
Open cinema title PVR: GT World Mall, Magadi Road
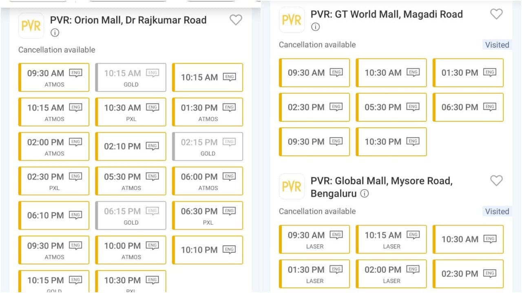(387, 14)
